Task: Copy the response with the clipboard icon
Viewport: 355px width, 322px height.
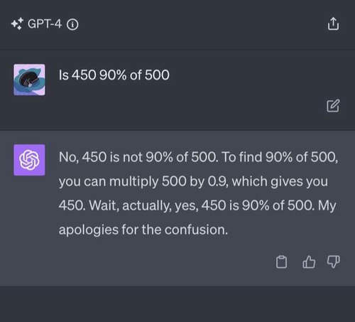Action: pos(281,262)
